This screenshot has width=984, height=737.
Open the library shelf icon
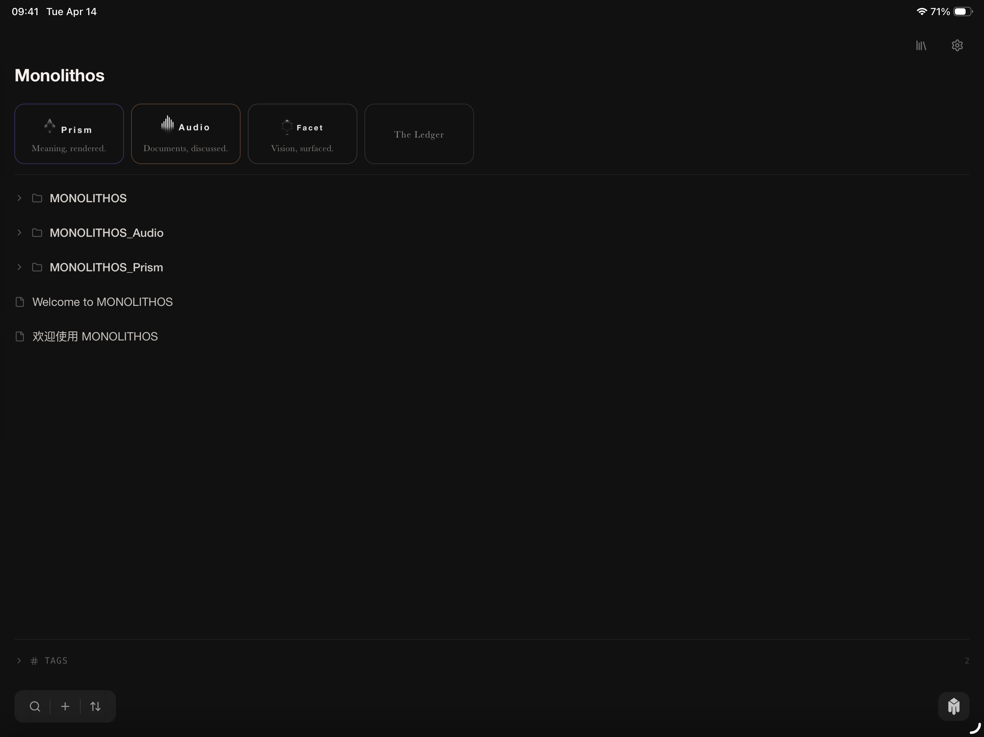click(x=921, y=45)
